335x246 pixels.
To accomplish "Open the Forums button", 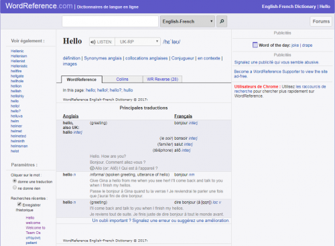I will coord(321,21).
